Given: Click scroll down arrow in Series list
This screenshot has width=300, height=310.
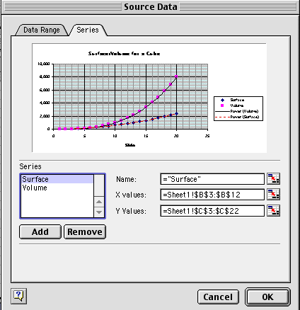Looking at the screenshot, I should [x=99, y=212].
